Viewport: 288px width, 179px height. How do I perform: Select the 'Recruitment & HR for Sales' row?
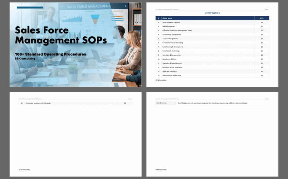point(172,75)
